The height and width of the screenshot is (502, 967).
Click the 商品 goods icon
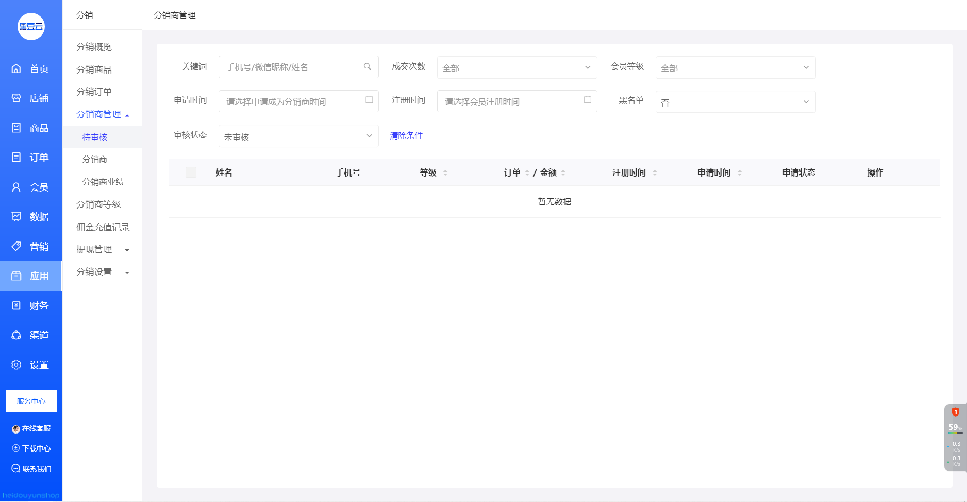point(16,128)
